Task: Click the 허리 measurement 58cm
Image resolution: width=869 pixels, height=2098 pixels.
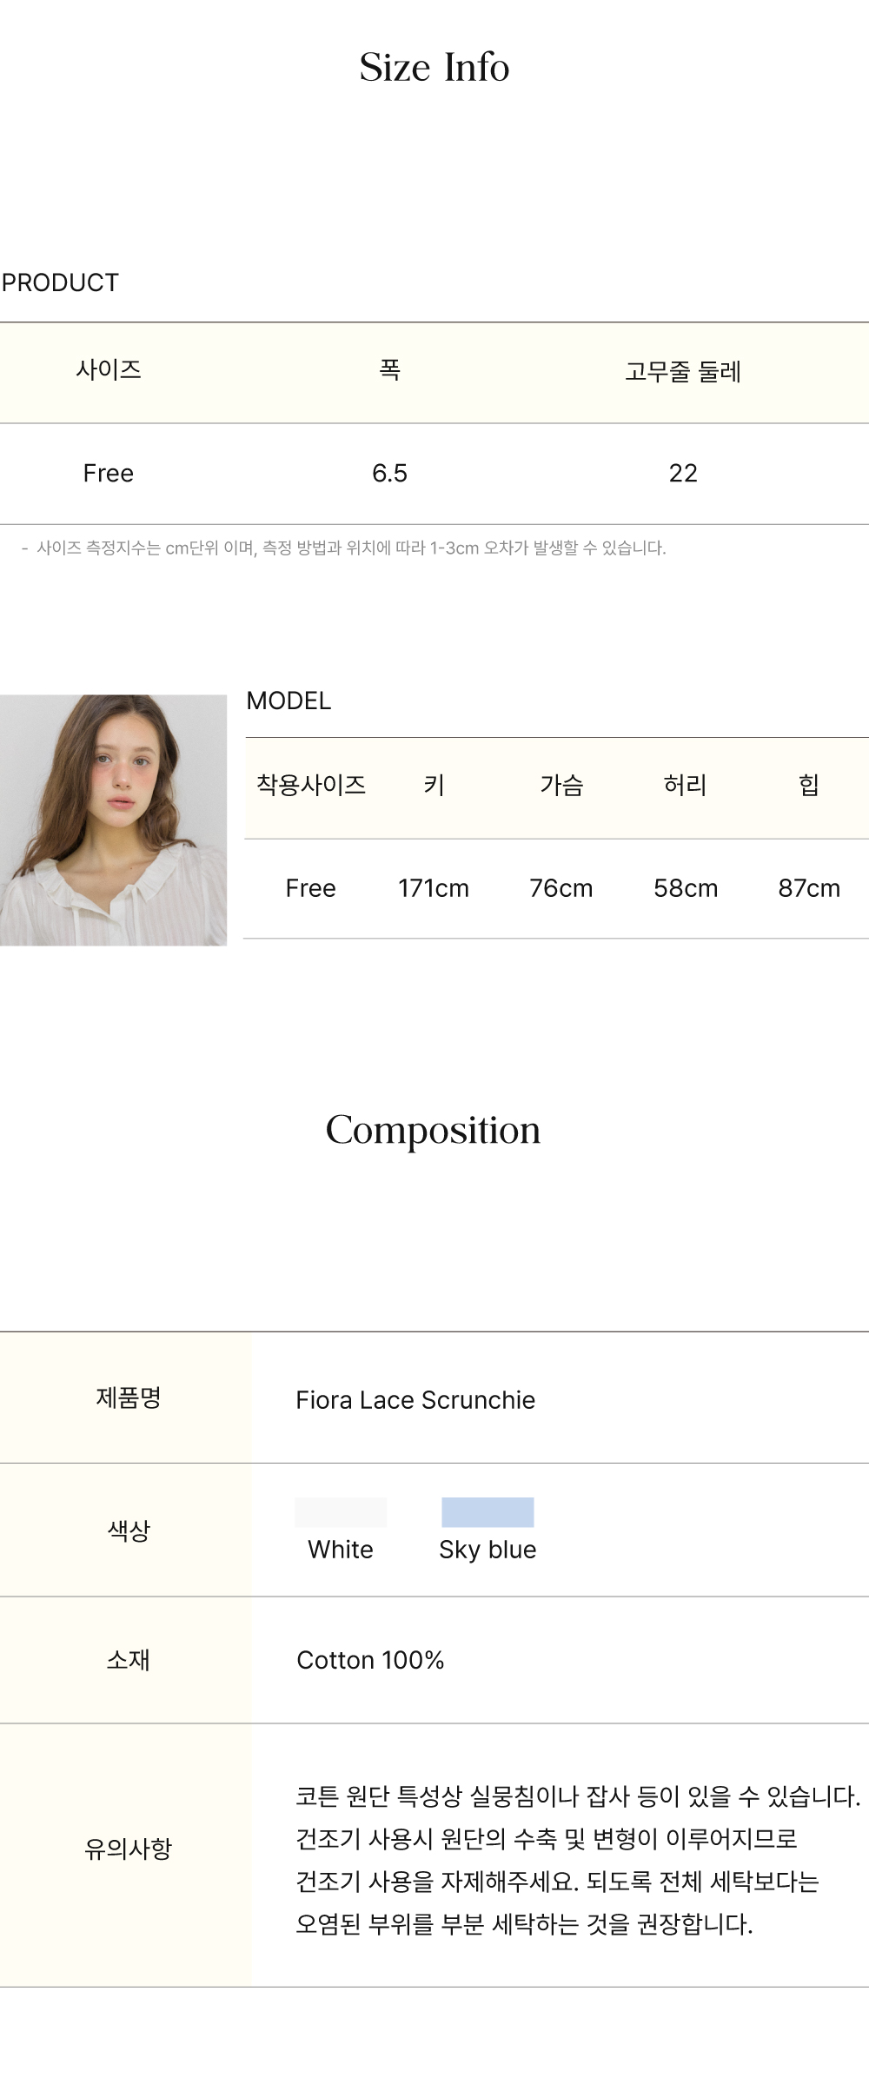Action: (686, 888)
